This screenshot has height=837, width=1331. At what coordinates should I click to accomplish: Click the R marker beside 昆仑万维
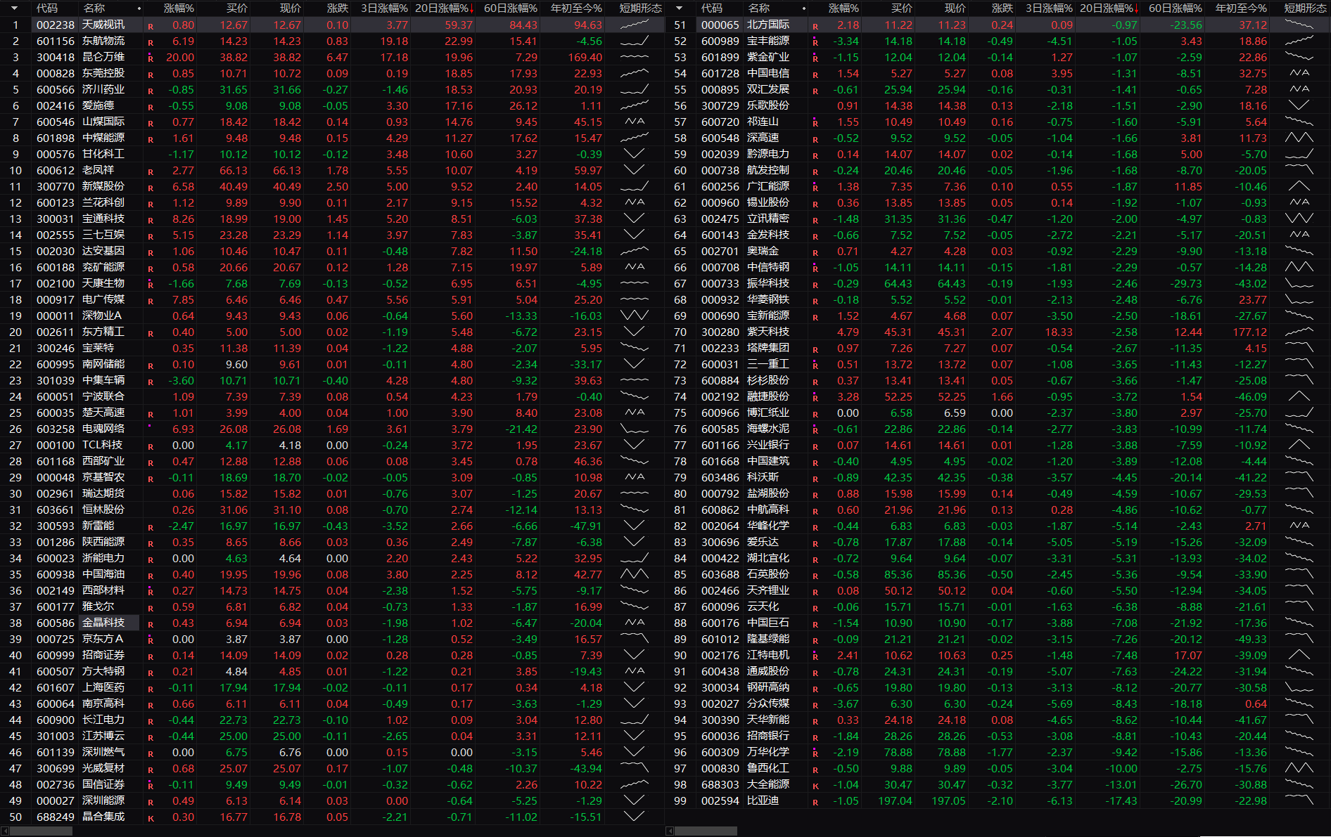pos(151,58)
